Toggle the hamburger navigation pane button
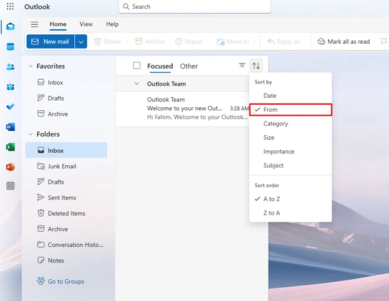Screen dimensions: 389x301 34,24
